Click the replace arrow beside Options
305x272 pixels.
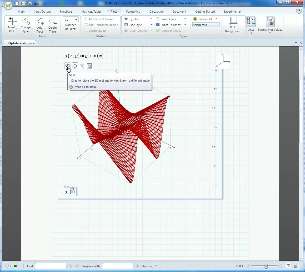coord(137,266)
